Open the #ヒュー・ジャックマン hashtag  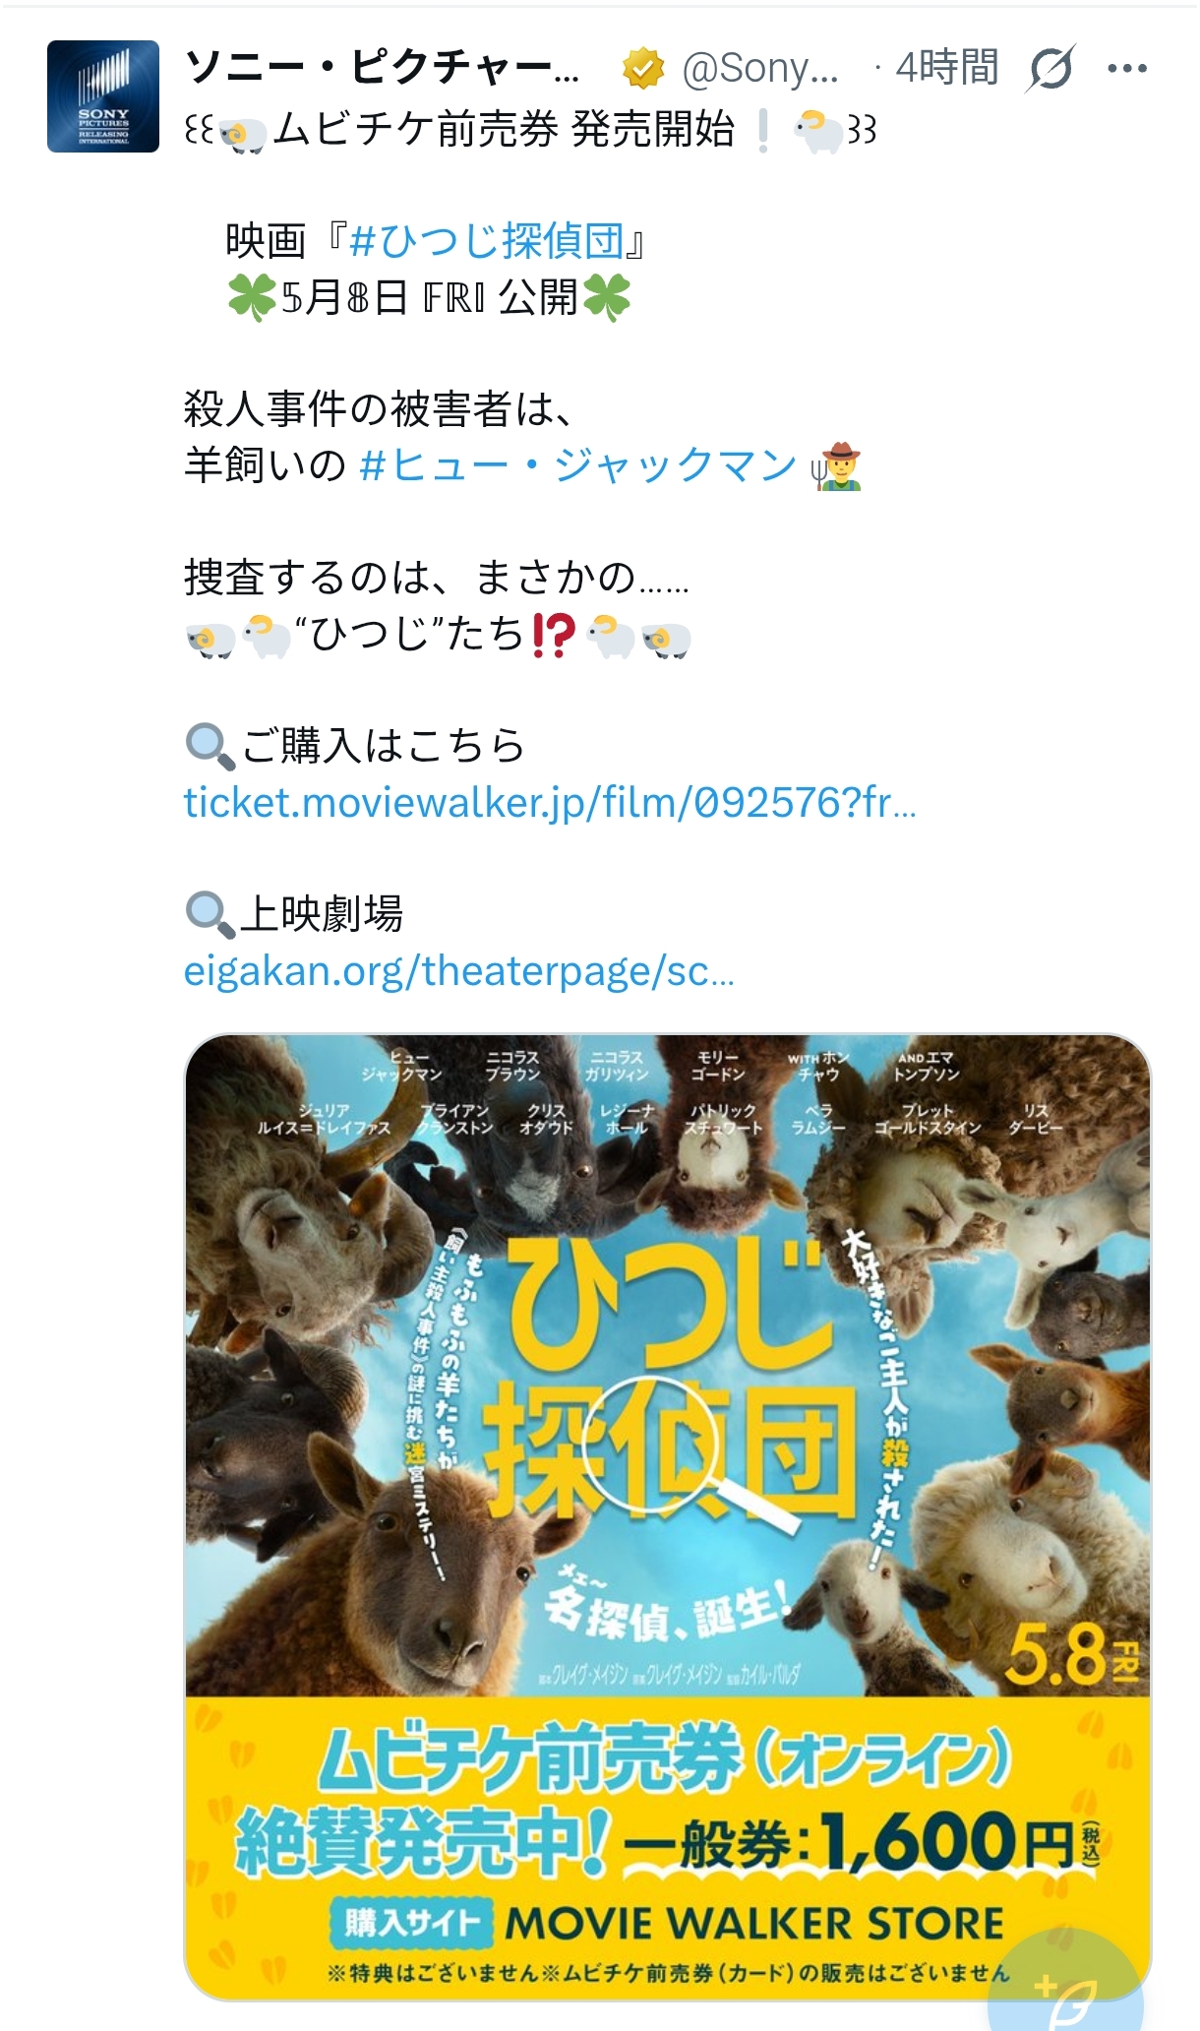(577, 465)
